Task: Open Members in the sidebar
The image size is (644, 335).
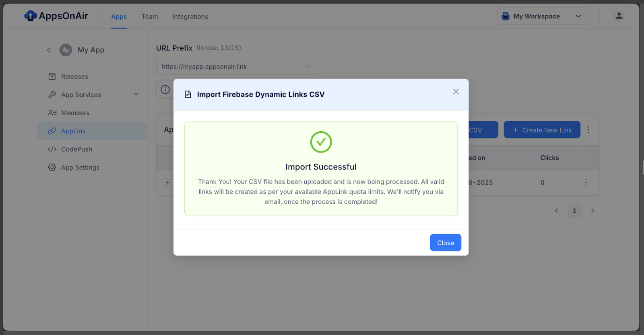Action: click(92, 113)
